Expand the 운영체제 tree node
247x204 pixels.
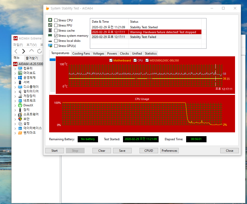pos(15,78)
